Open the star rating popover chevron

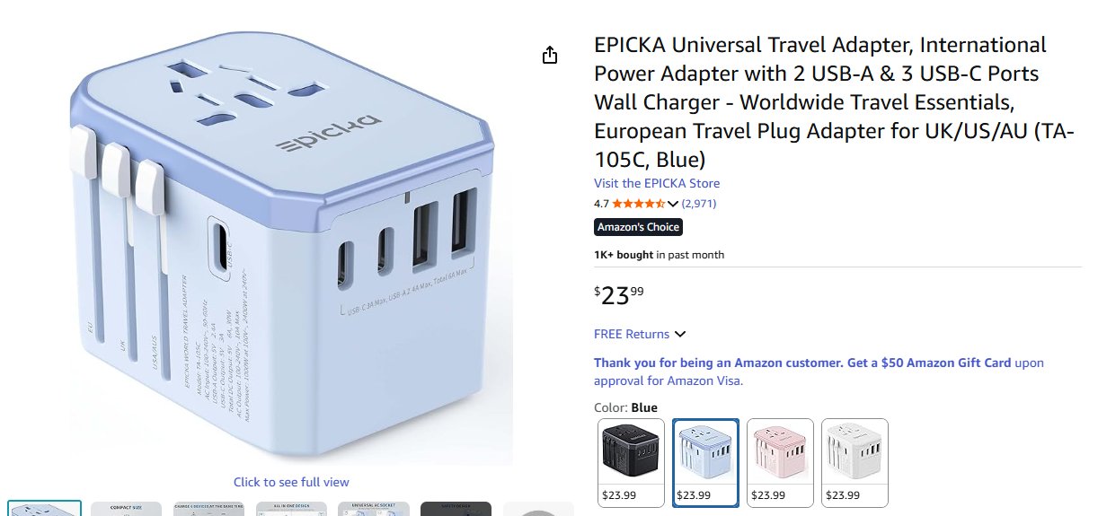point(672,204)
